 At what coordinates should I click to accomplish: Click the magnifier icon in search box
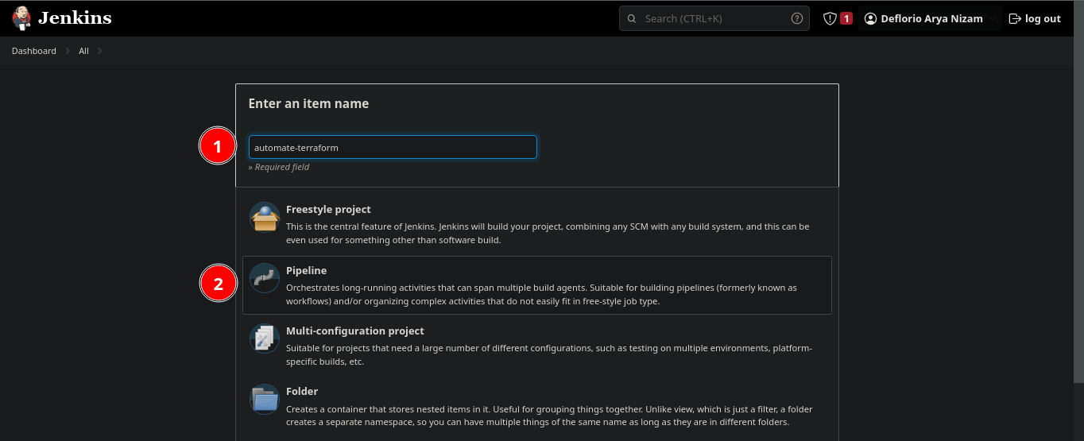pos(632,18)
